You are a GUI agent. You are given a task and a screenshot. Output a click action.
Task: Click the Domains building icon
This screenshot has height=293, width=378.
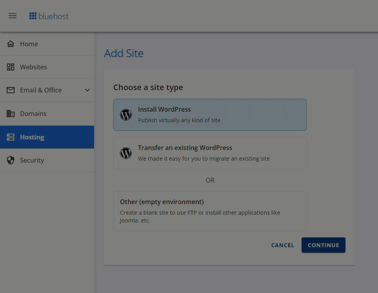coord(11,113)
